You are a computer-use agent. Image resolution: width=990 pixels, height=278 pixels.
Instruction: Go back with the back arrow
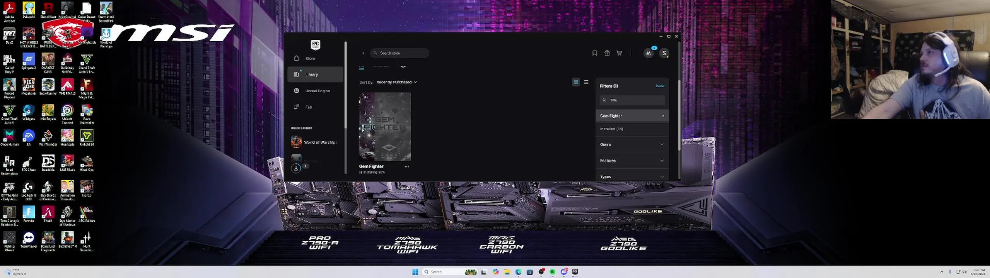click(x=363, y=53)
